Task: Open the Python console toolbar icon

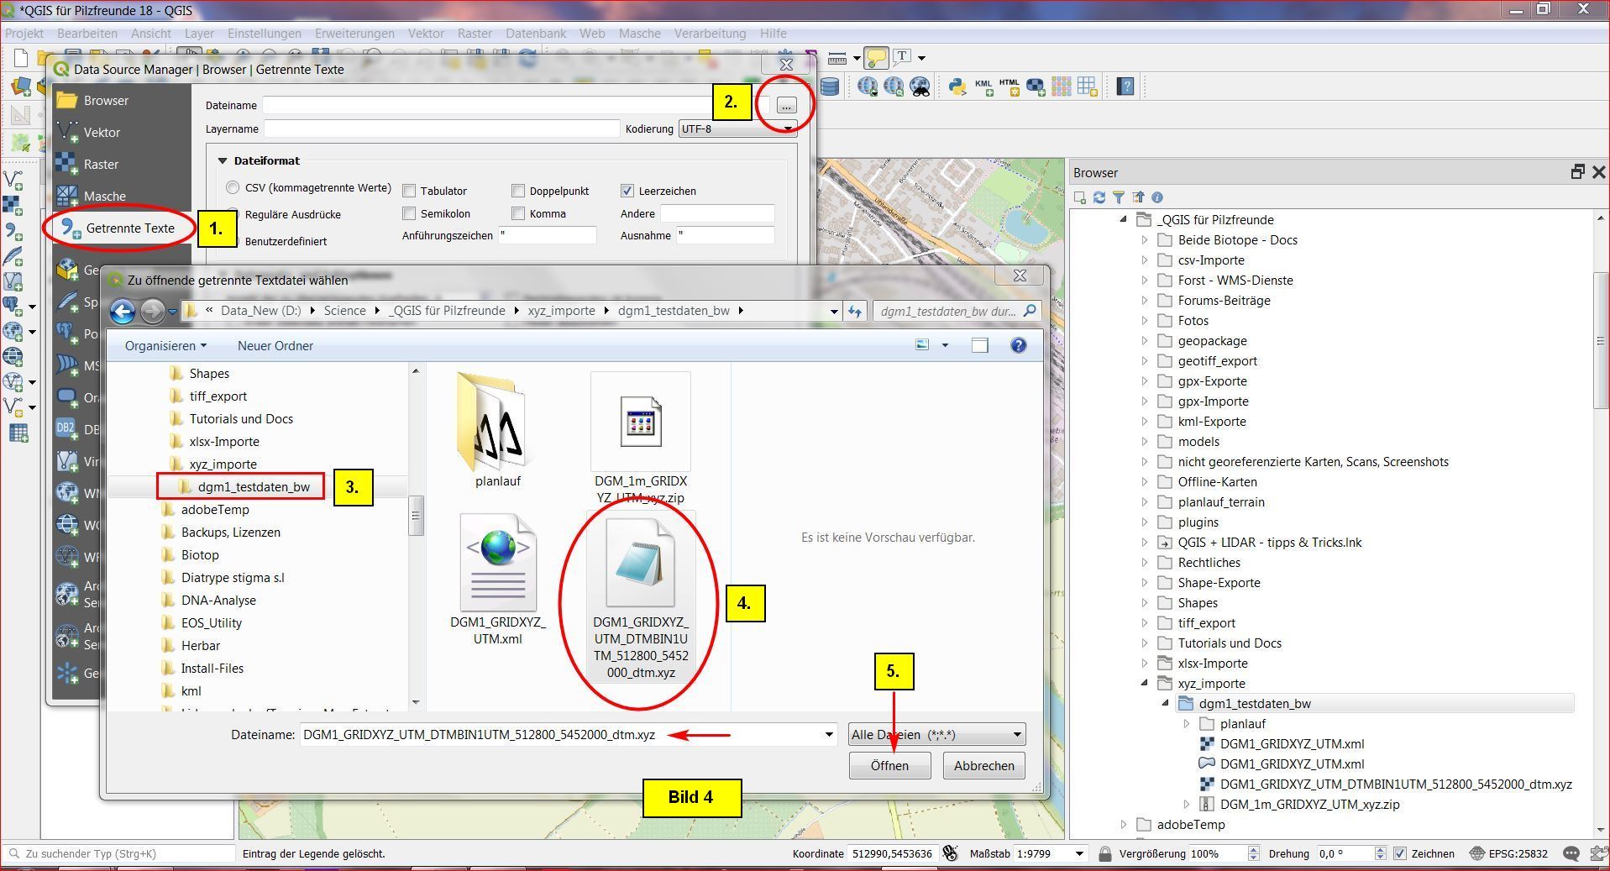Action: click(957, 86)
